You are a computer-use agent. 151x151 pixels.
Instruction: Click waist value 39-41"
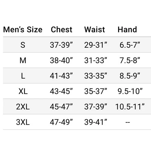(x=96, y=122)
